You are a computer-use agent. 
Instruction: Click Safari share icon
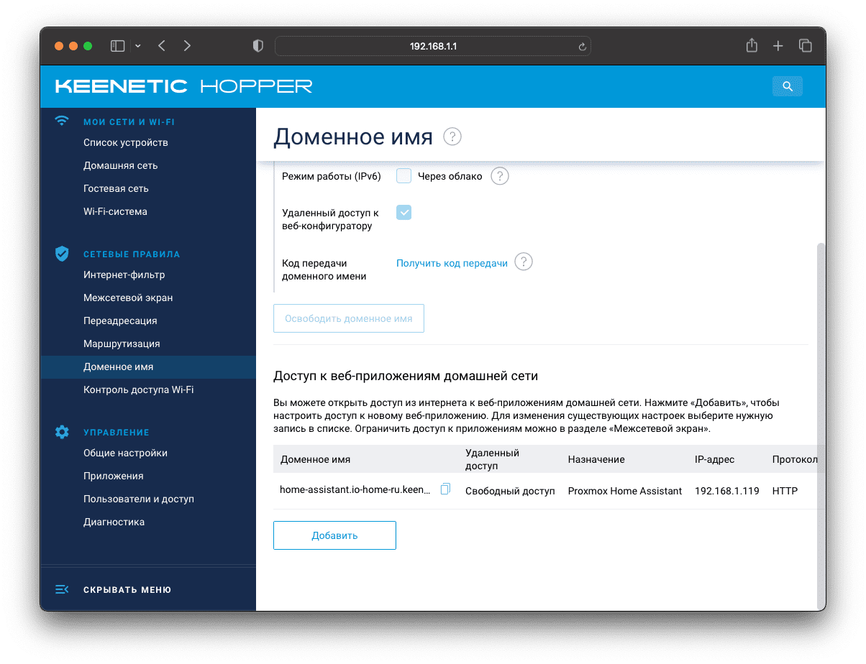752,45
